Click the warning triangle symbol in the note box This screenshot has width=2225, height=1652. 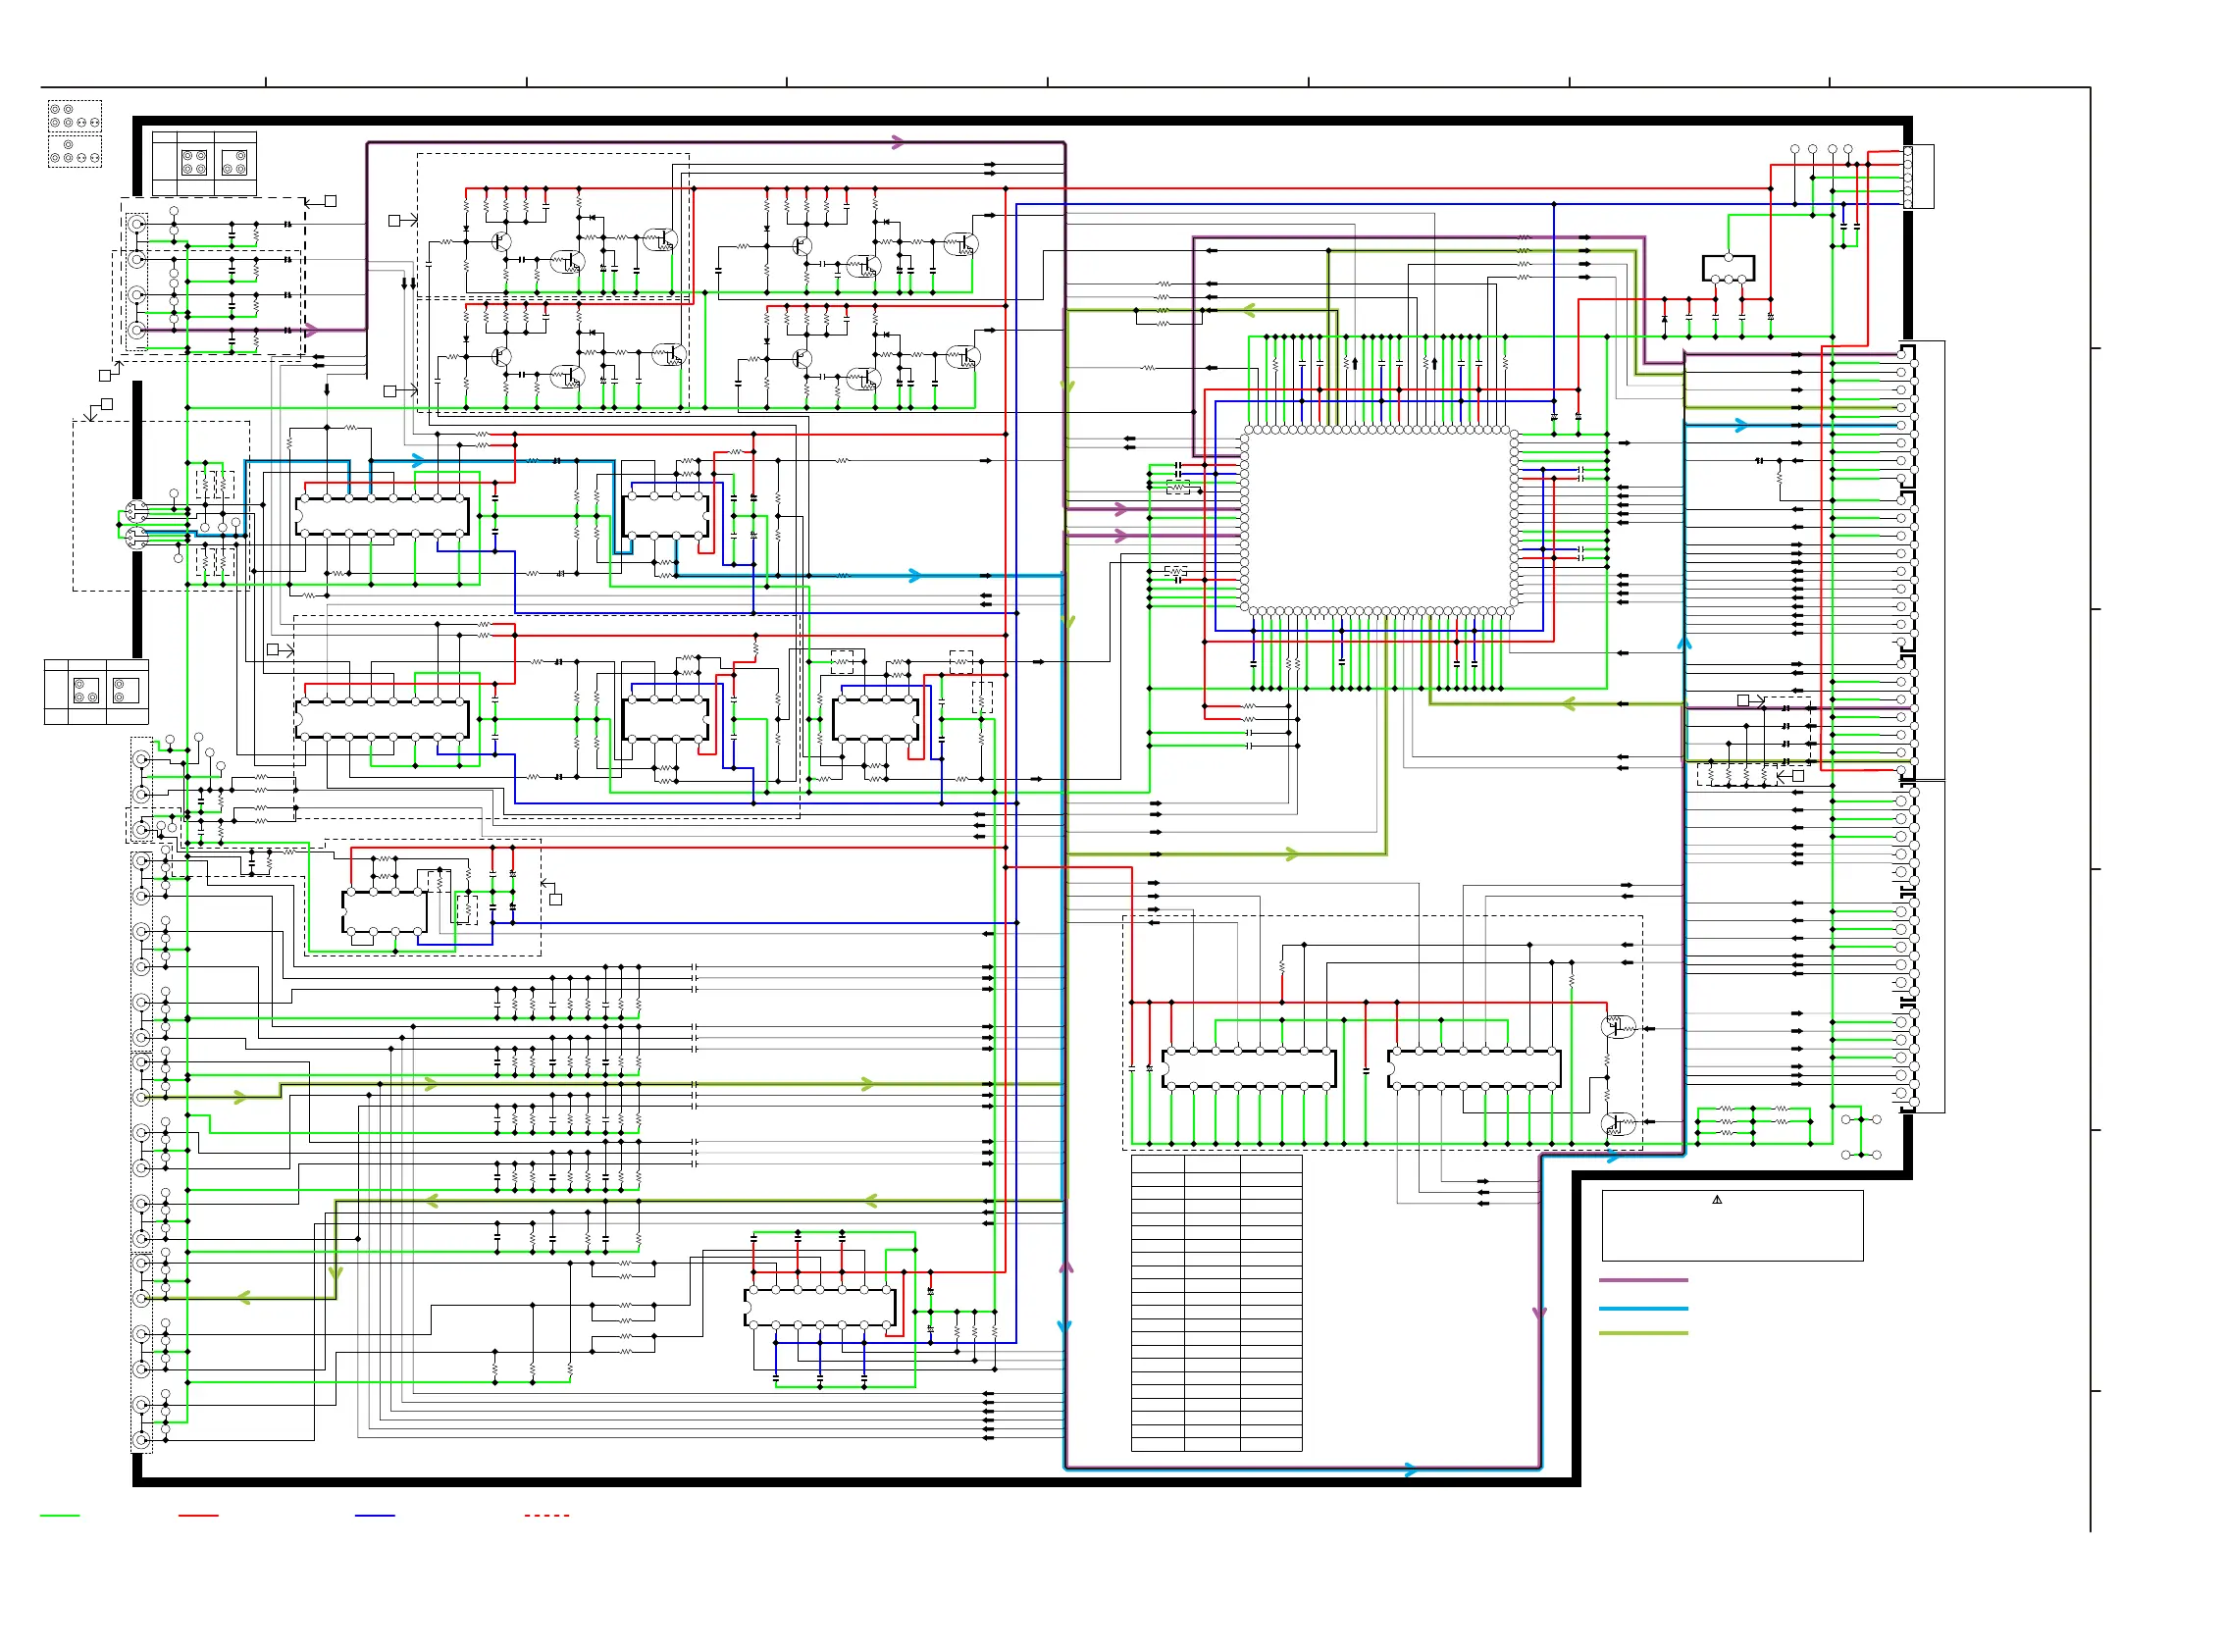(1716, 1199)
